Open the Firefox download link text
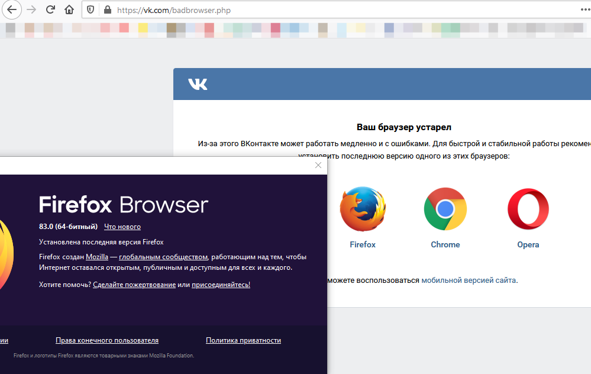Image resolution: width=591 pixels, height=374 pixels. tap(363, 244)
